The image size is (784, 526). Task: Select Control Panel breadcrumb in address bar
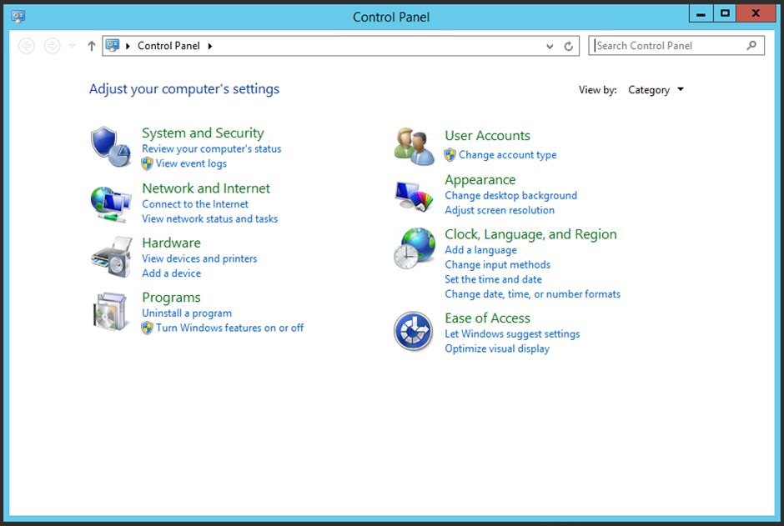(168, 46)
